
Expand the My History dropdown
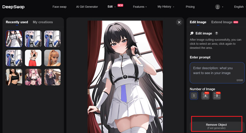click(x=166, y=7)
